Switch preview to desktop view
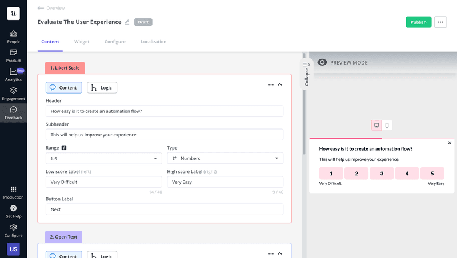Viewport: 457px width, 258px height. pos(376,125)
